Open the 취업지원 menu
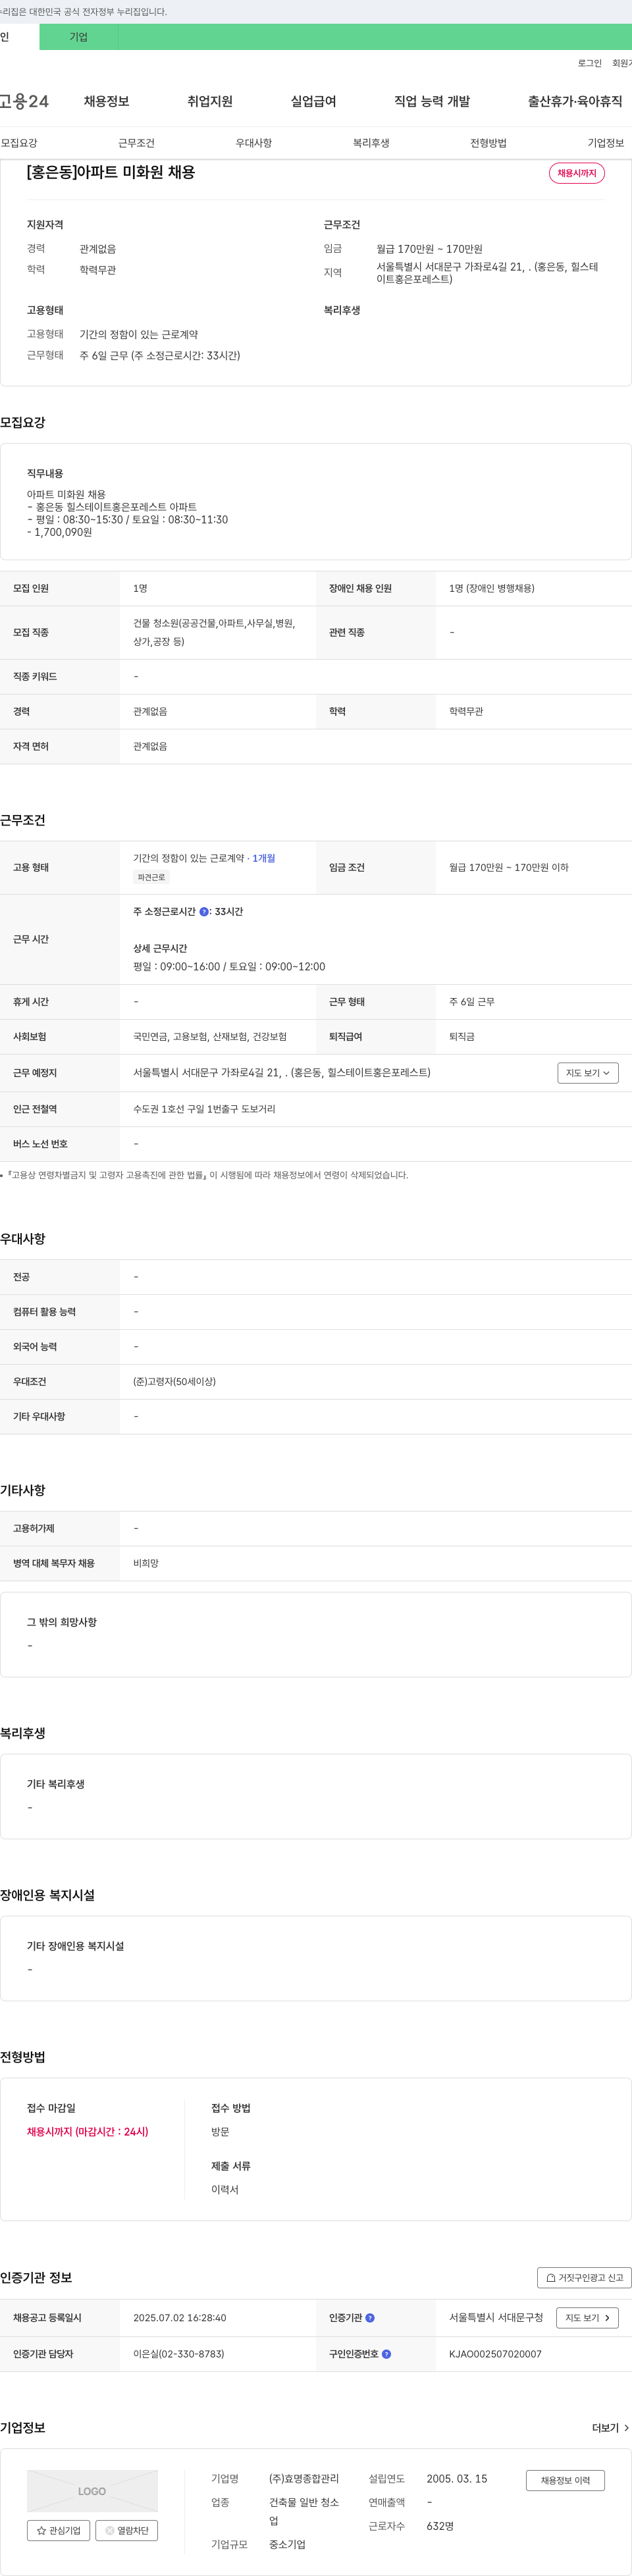 tap(210, 101)
